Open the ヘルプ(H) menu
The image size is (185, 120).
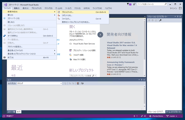pyautogui.click(x=108, y=8)
